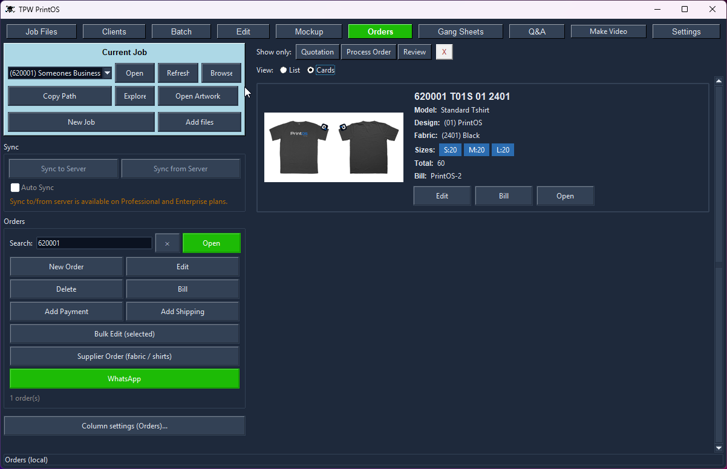Enable the Auto Sync checkbox

click(15, 188)
